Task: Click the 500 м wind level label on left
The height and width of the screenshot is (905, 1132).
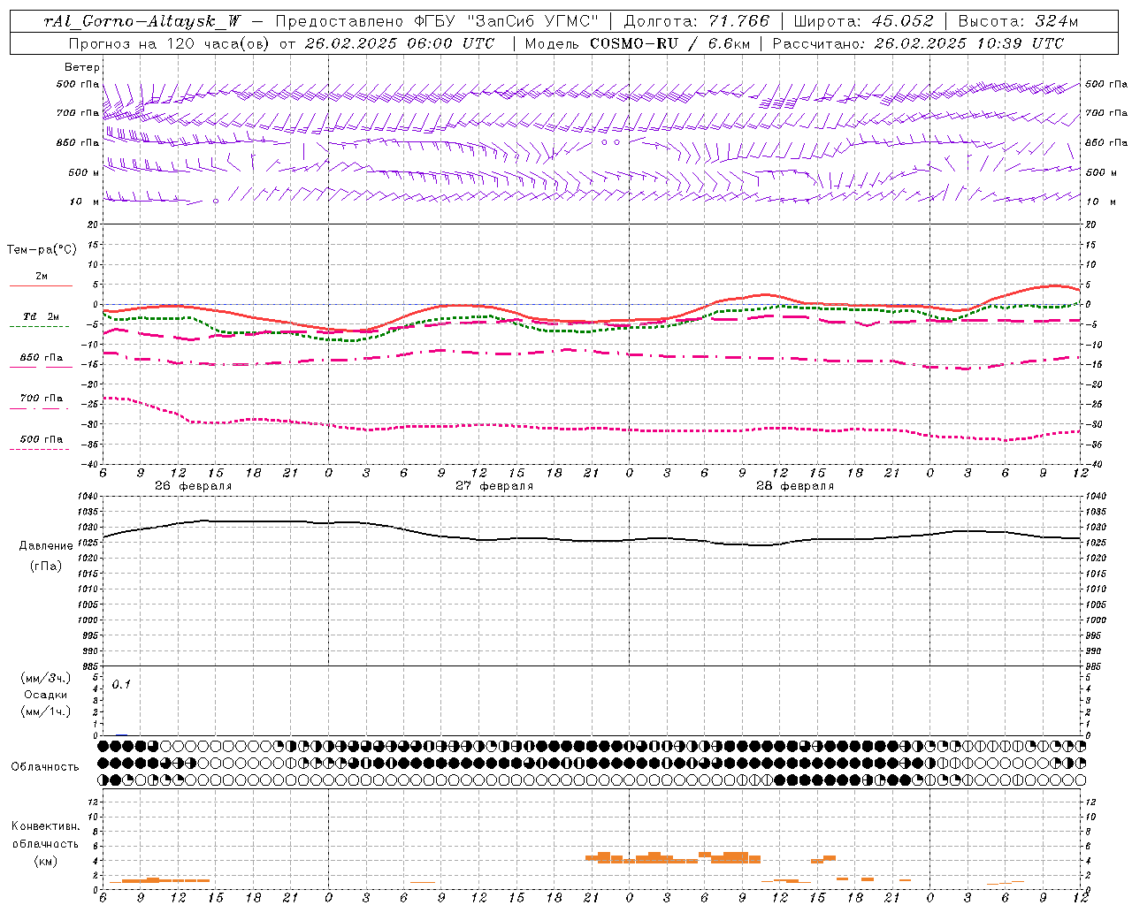Action: [x=84, y=172]
